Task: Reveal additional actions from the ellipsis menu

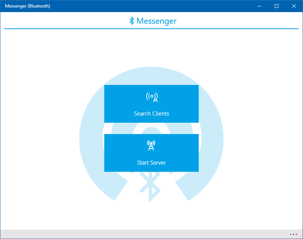Action: click(x=294, y=234)
